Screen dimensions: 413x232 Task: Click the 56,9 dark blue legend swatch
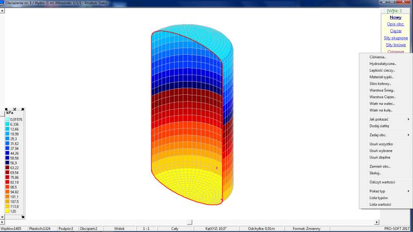tap(7, 163)
